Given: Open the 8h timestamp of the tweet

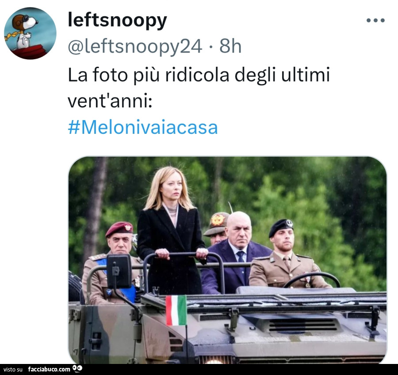Looking at the screenshot, I should [x=230, y=46].
